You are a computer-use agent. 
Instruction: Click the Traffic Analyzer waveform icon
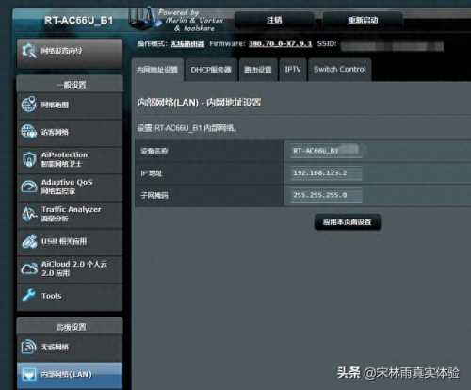[29, 214]
